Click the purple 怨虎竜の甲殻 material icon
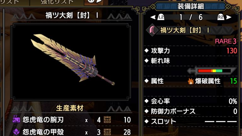This screenshot has width=242, height=136. click(x=16, y=132)
